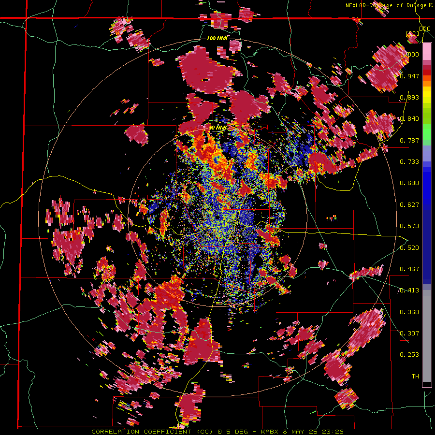Click the radar site center point
435x435 pixels.
(x=217, y=217)
